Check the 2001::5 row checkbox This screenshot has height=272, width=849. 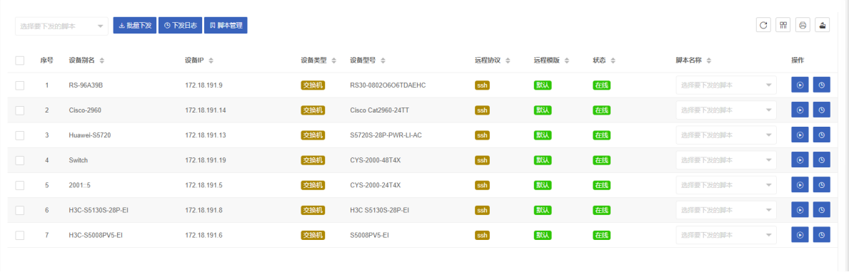pos(20,185)
